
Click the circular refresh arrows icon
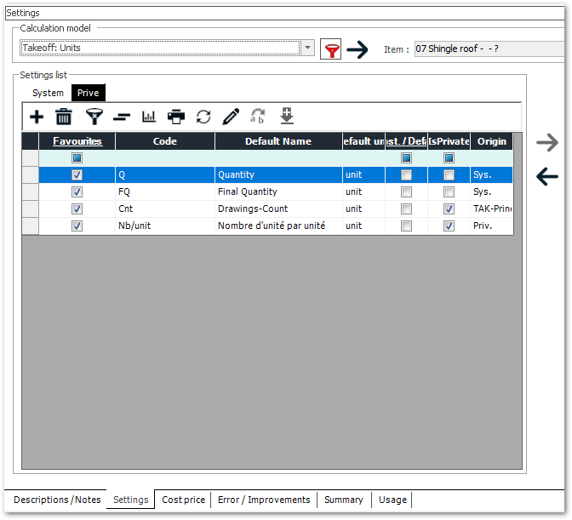(x=203, y=117)
